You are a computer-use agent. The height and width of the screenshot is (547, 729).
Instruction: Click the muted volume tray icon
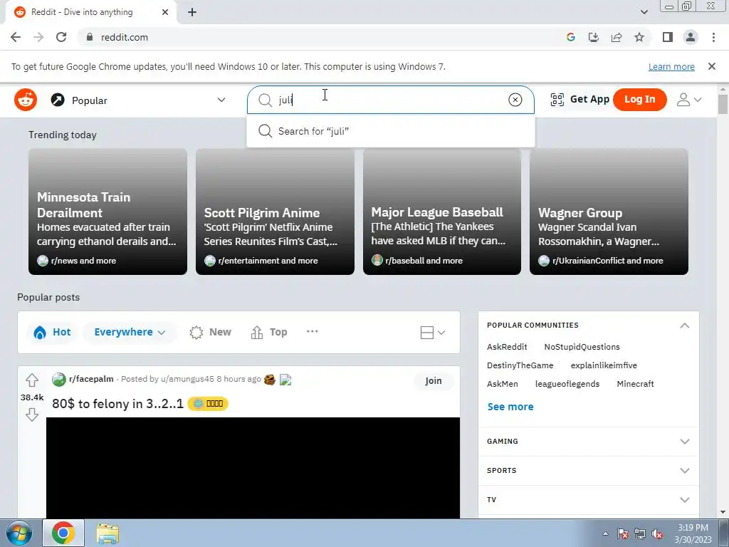click(657, 533)
